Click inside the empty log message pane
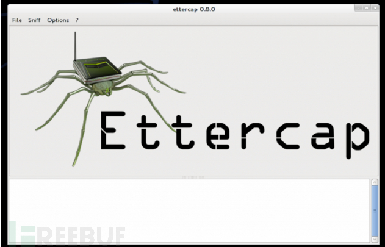The image size is (385, 247). point(189,210)
